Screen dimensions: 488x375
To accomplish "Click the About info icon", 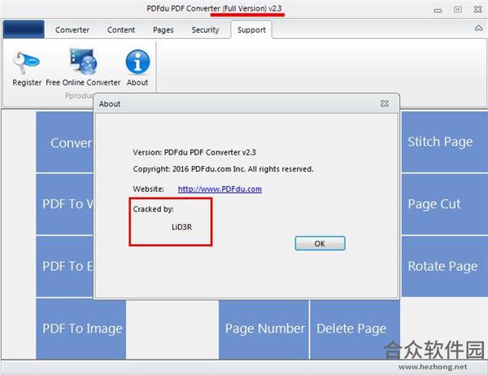I will pos(137,62).
